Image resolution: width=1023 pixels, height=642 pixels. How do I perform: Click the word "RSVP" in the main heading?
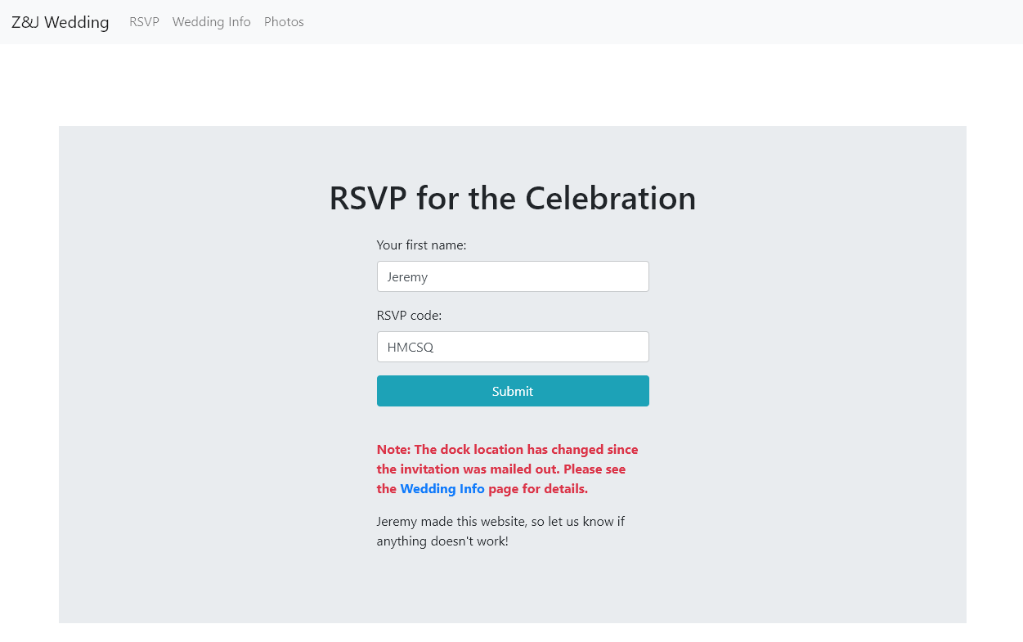click(368, 199)
